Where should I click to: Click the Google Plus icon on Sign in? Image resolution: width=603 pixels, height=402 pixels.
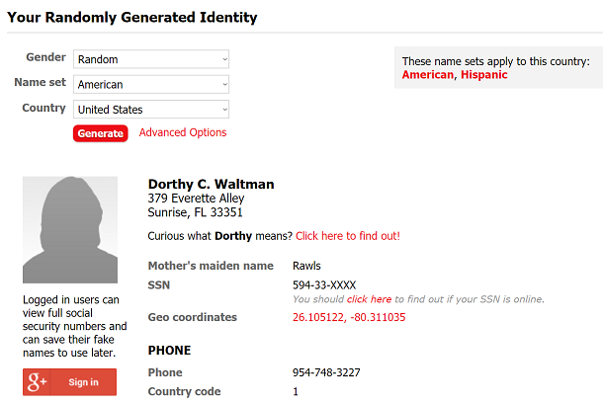[37, 382]
